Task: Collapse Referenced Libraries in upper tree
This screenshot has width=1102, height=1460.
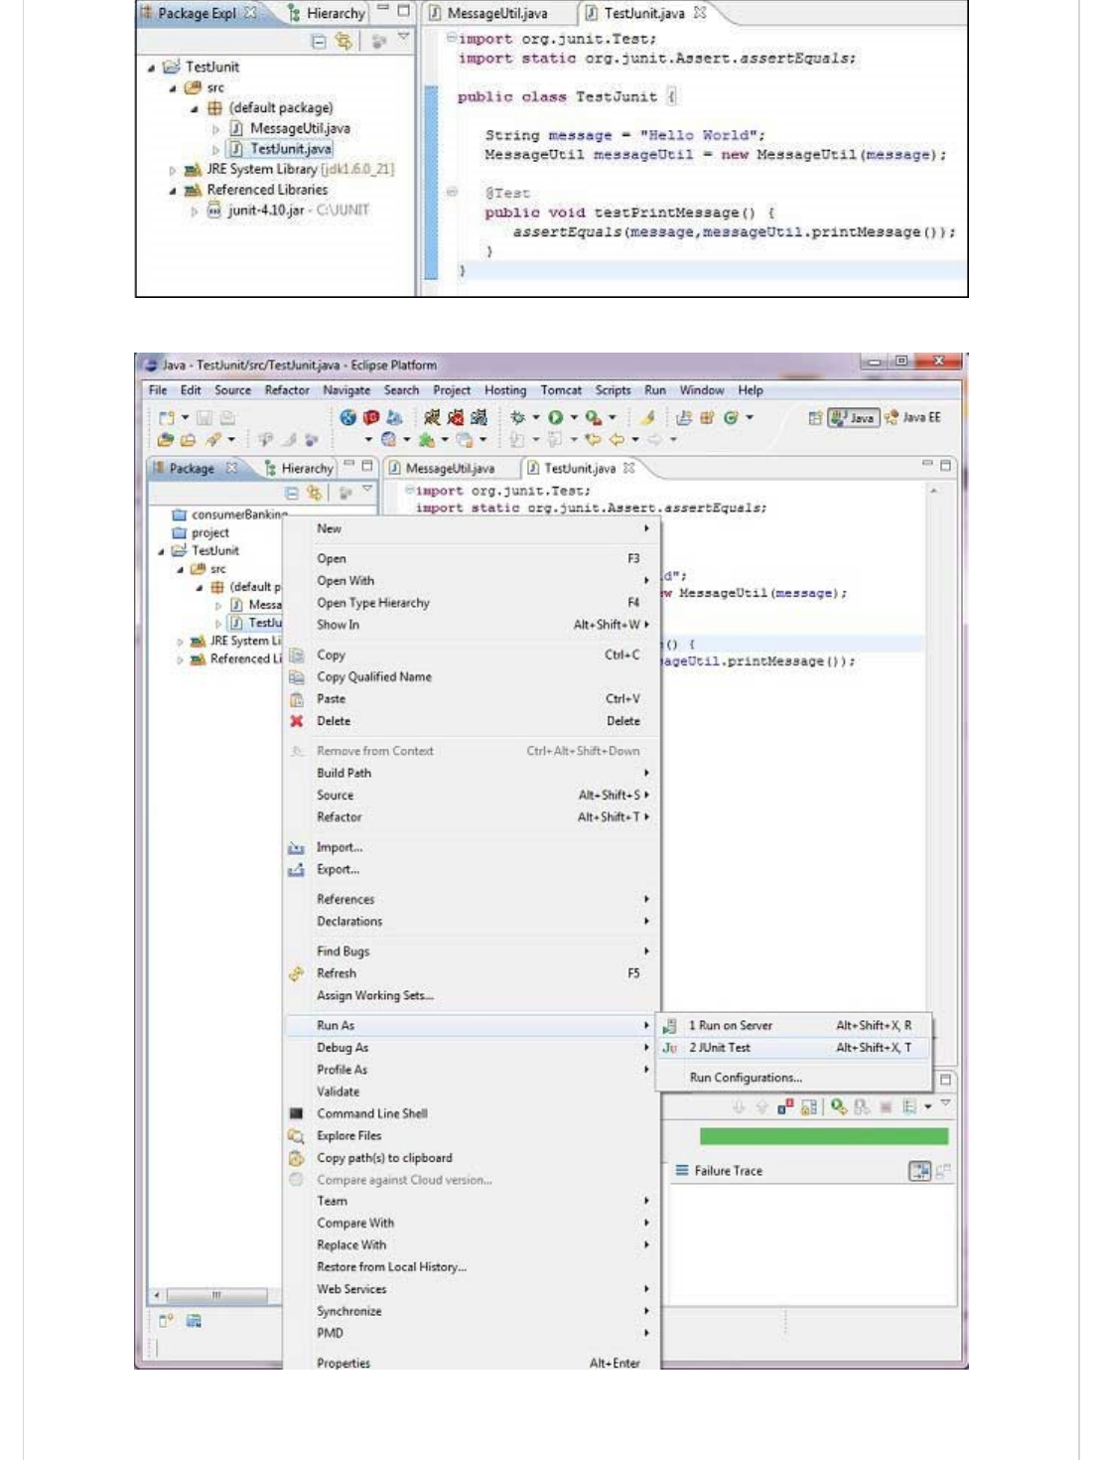Action: point(173,191)
